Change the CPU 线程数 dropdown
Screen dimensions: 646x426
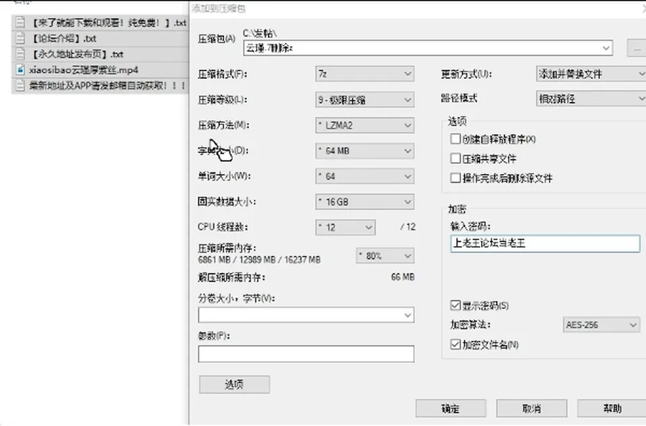coord(345,227)
